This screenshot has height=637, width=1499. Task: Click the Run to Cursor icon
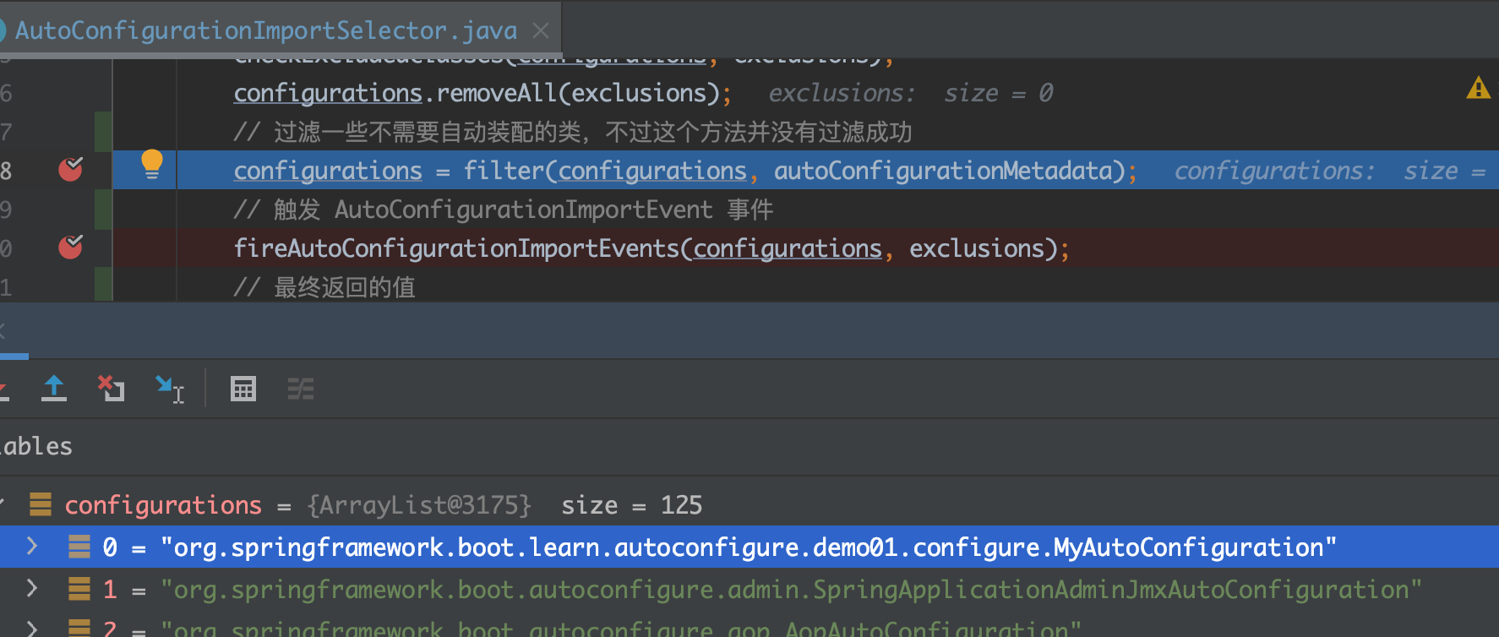tap(170, 389)
